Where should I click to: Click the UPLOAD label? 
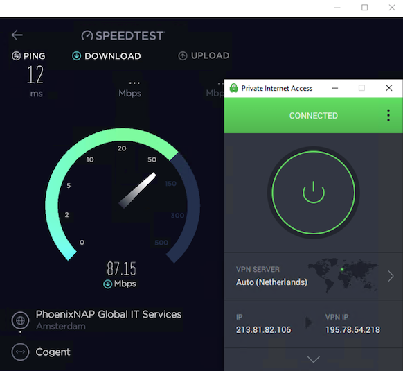pos(210,55)
